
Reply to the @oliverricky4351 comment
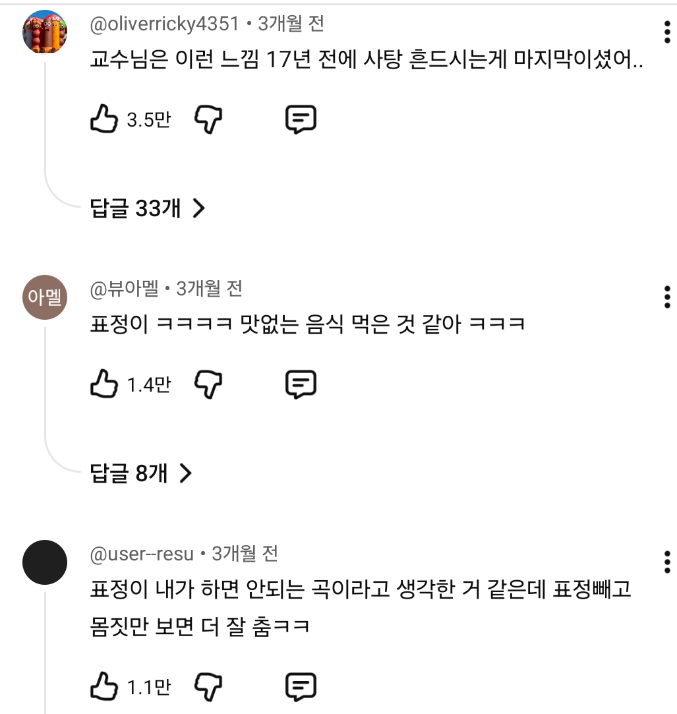click(301, 120)
